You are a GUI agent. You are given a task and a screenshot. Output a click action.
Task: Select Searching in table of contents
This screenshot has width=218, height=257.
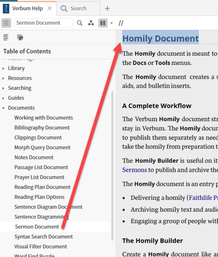click(x=20, y=88)
